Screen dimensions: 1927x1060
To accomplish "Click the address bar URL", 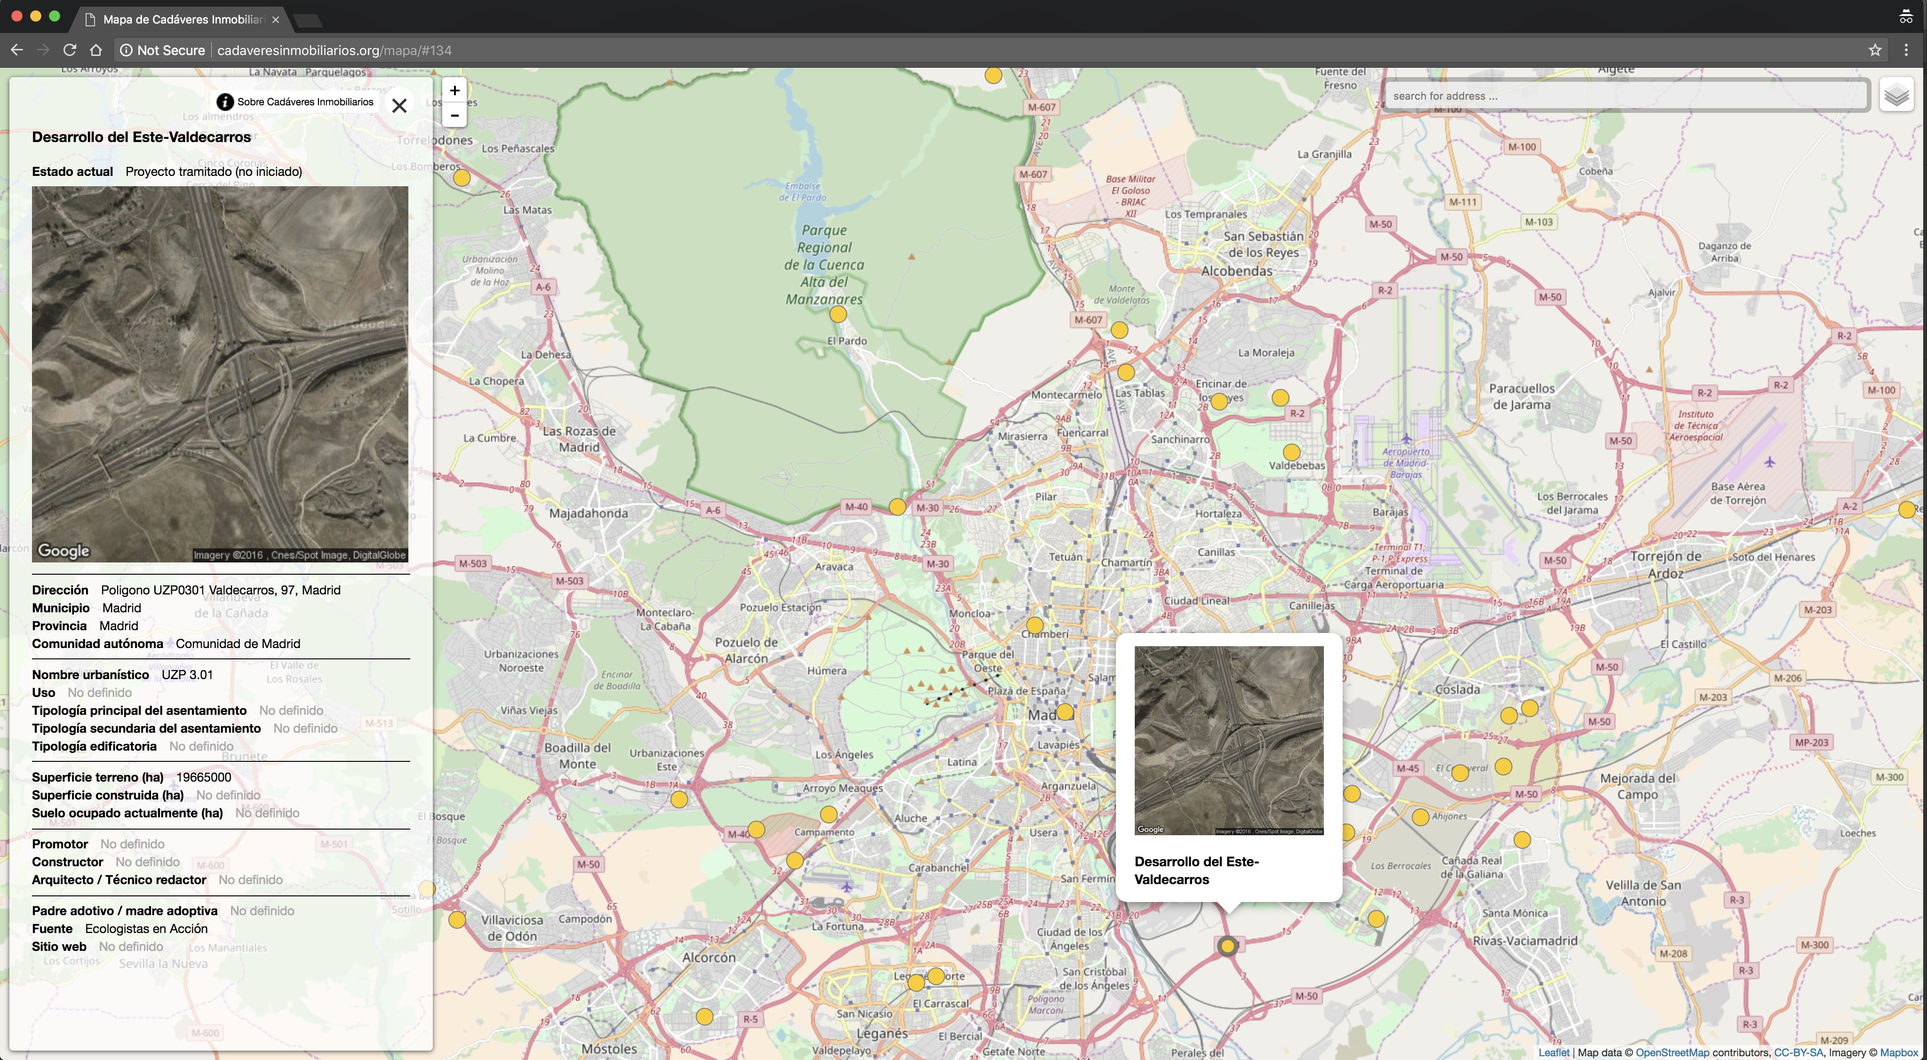I will pos(334,50).
